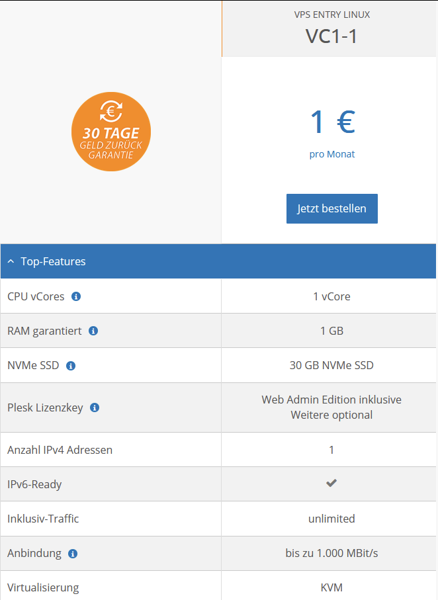Open info icon beside RAM garantiert
438x600 pixels.
[x=93, y=331]
